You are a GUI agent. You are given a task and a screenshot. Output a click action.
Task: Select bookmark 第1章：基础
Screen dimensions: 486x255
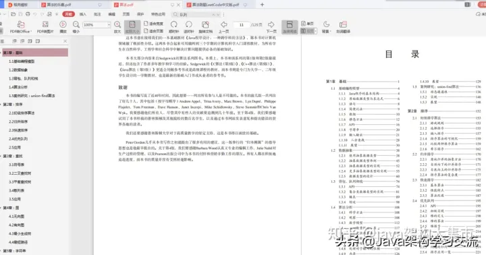pos(35,53)
